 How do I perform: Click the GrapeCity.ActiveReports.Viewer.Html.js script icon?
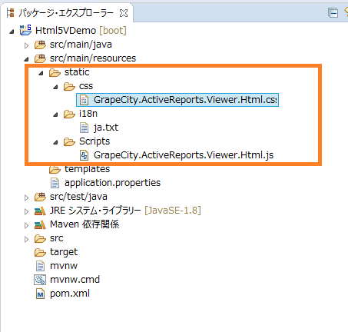pyautogui.click(x=85, y=155)
